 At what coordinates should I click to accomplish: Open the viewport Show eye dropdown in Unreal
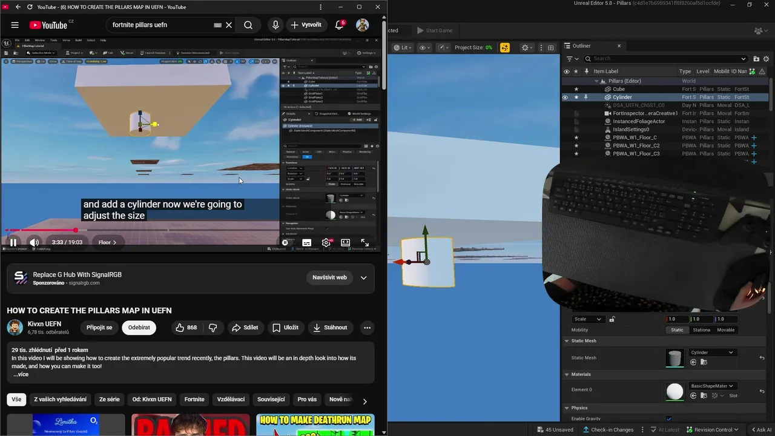point(424,47)
